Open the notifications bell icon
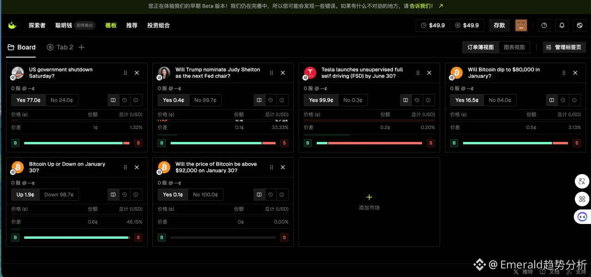Viewport: 591px width, 277px height. coord(562,25)
